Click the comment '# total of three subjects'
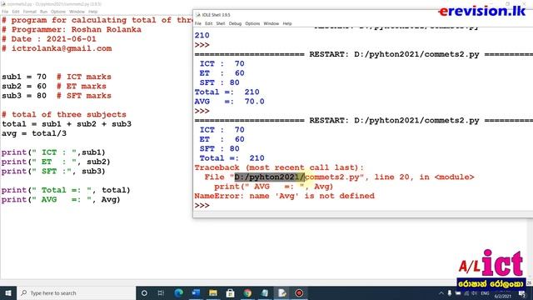The image size is (533, 300). pyautogui.click(x=64, y=114)
